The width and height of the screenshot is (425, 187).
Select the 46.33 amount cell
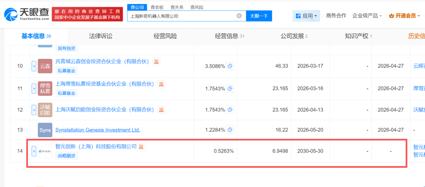282,66
